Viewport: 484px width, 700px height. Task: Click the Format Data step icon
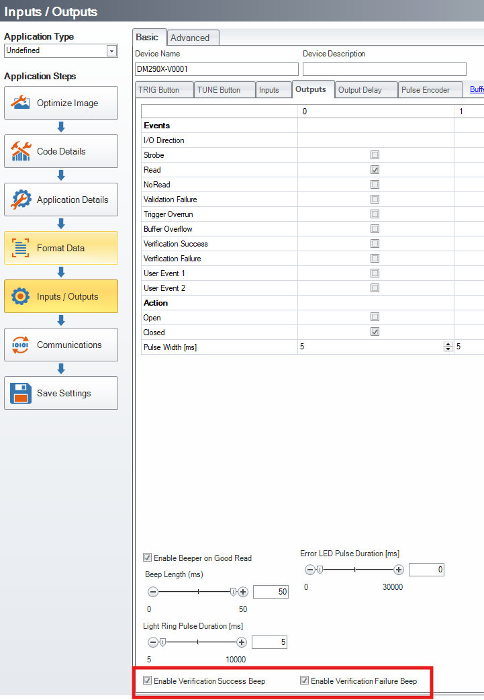tap(21, 249)
